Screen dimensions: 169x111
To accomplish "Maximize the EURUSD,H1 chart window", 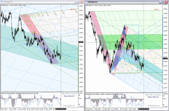I will 79,2.
